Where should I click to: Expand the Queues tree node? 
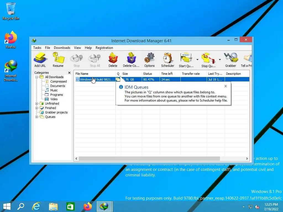point(37,117)
